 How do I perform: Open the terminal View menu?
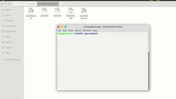point(71,31)
